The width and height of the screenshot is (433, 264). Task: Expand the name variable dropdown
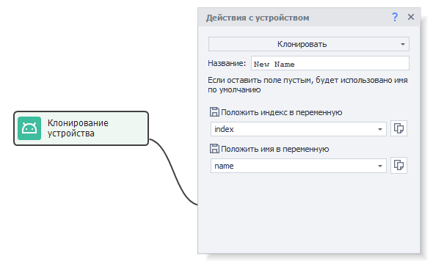pyautogui.click(x=380, y=166)
